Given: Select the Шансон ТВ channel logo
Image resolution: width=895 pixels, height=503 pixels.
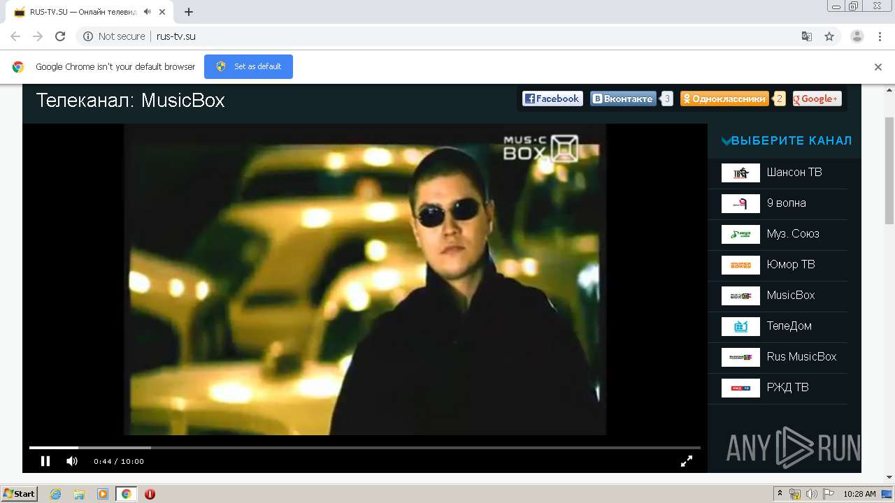Looking at the screenshot, I should point(740,173).
